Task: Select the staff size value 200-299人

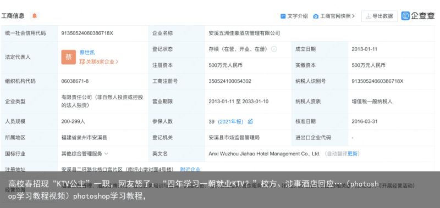Action: [73, 121]
